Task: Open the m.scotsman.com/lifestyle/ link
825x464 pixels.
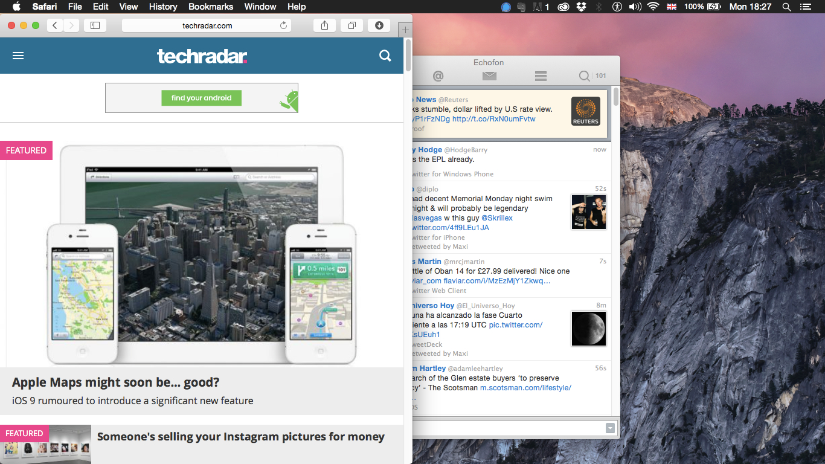Action: pos(525,388)
